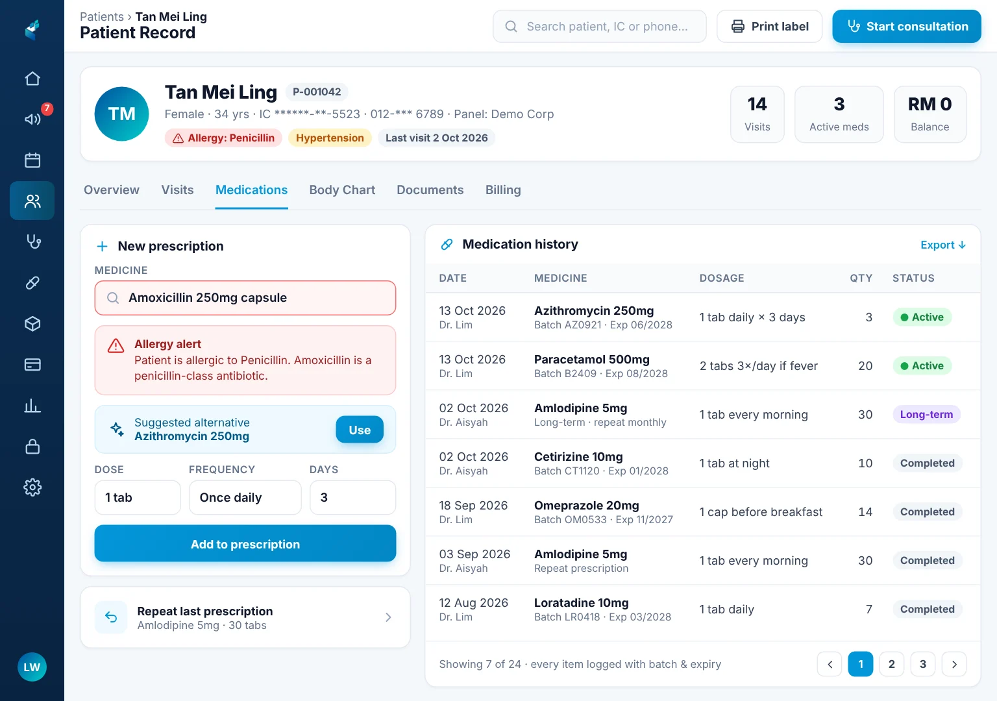Focus the patient search field
Image resolution: width=997 pixels, height=701 pixels.
pyautogui.click(x=600, y=27)
